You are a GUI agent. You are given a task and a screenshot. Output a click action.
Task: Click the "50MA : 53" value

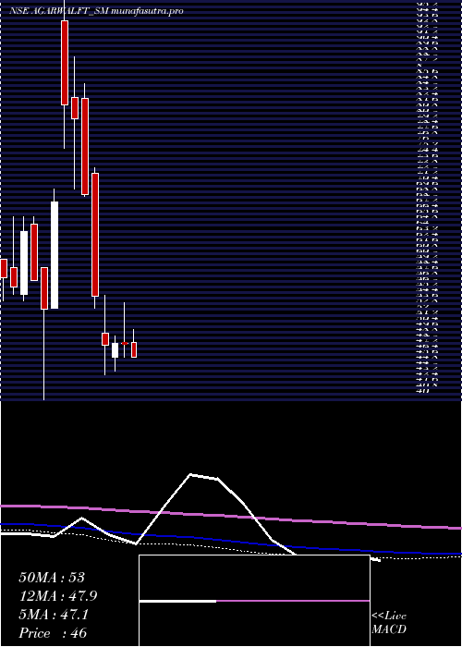point(52,578)
